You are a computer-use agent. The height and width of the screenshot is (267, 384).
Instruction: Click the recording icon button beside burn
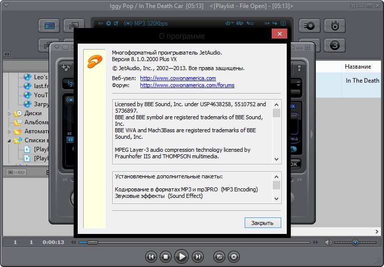pos(309,26)
